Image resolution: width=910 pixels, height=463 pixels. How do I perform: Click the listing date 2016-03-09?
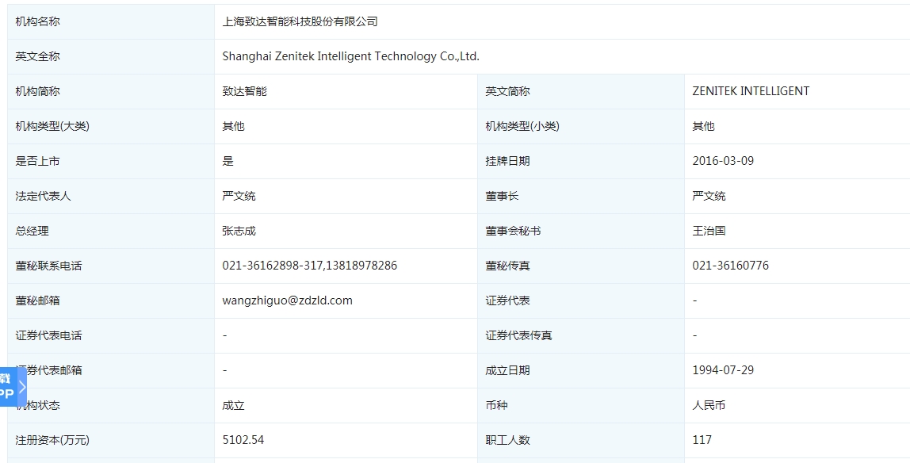pyautogui.click(x=722, y=161)
